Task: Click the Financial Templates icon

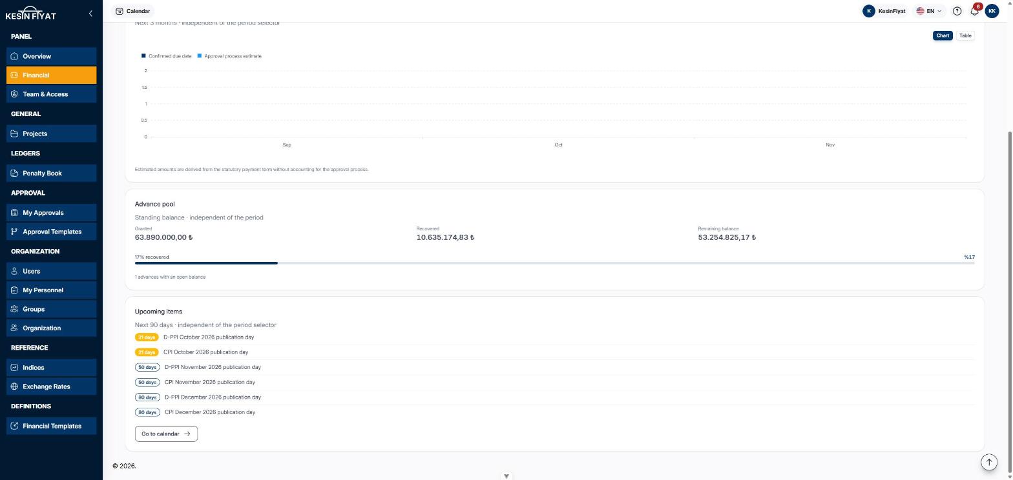Action: coord(14,426)
